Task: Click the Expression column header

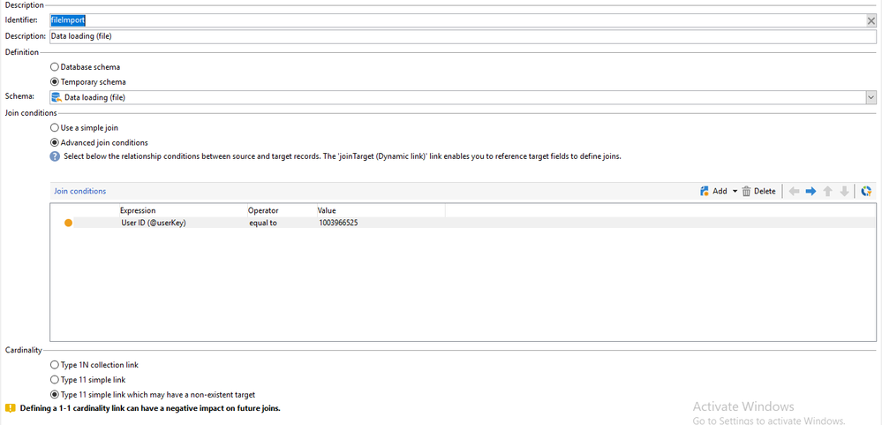Action: tap(138, 210)
